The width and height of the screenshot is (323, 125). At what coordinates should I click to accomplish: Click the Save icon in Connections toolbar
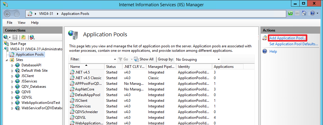(x=15, y=37)
